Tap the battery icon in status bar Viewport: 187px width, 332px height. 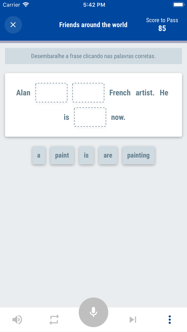coord(178,5)
